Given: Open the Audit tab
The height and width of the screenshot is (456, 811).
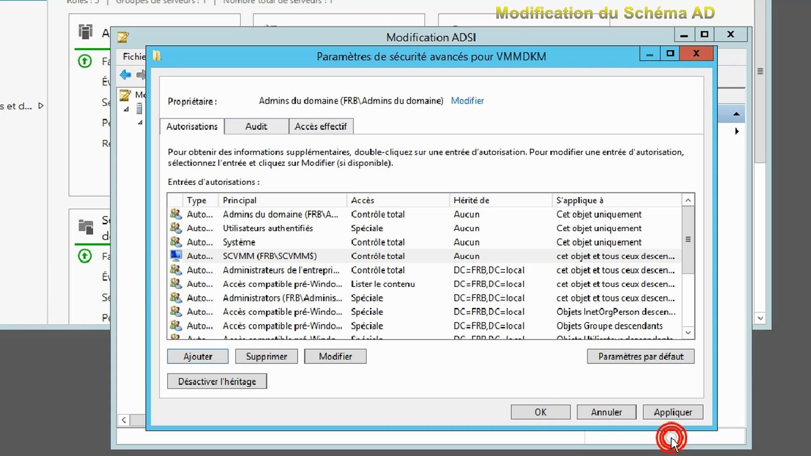Looking at the screenshot, I should click(256, 126).
